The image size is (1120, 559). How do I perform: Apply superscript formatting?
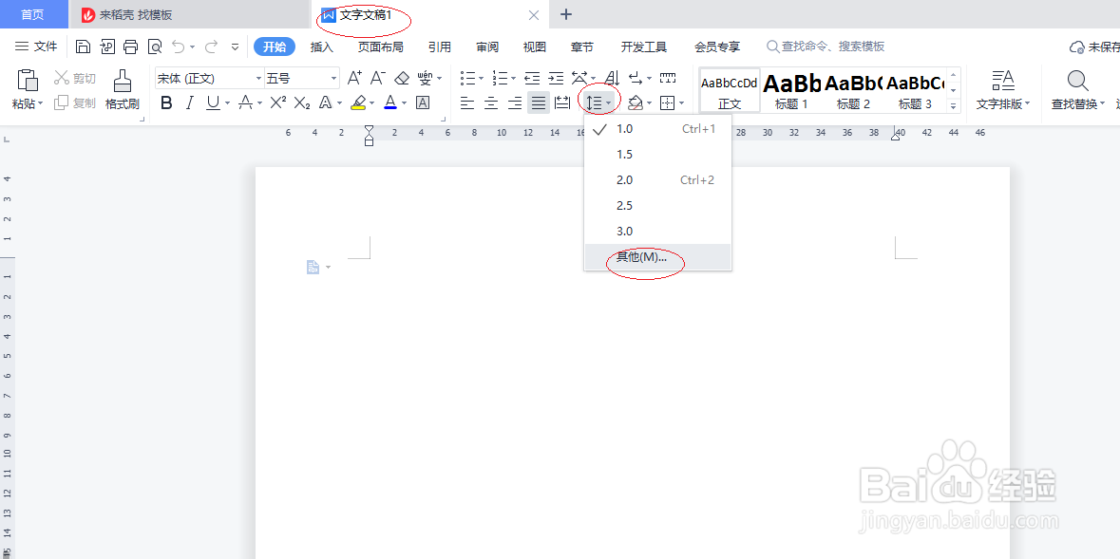tap(275, 102)
